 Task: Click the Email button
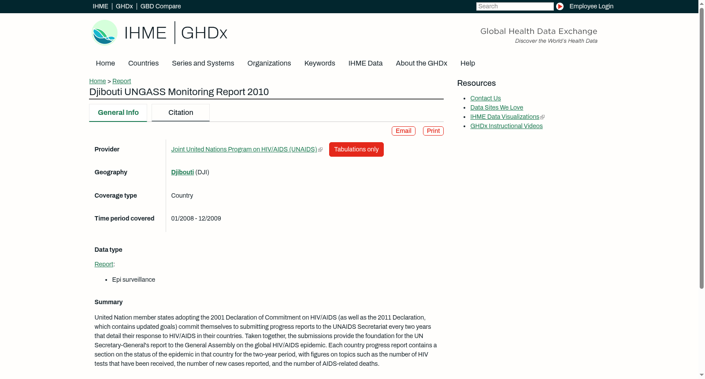coord(404,131)
